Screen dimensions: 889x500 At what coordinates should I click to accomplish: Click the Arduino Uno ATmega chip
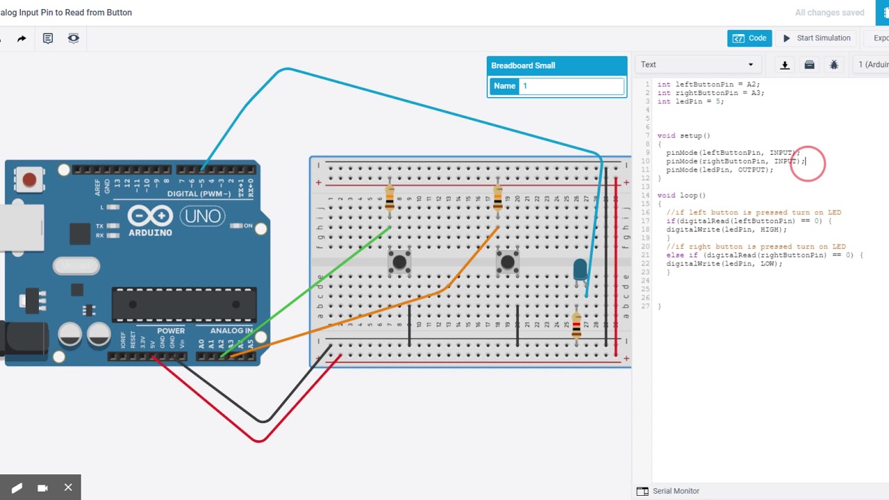pos(184,305)
